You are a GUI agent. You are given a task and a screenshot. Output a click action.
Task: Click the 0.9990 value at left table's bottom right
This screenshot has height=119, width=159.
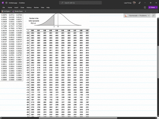point(19,80)
